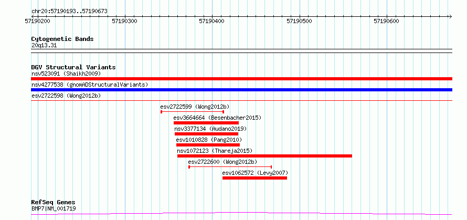
Task: Select the esv1062572 red variant bar
Action: (x=254, y=178)
